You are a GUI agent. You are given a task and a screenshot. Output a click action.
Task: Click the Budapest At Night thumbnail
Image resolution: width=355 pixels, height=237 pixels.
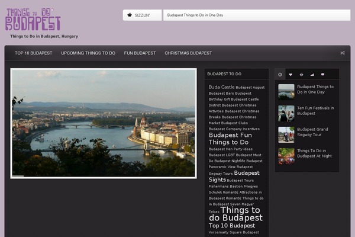tap(286, 156)
